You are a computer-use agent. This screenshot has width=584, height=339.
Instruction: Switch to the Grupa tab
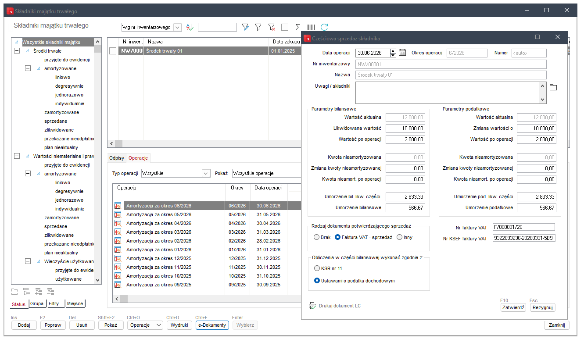tap(37, 303)
